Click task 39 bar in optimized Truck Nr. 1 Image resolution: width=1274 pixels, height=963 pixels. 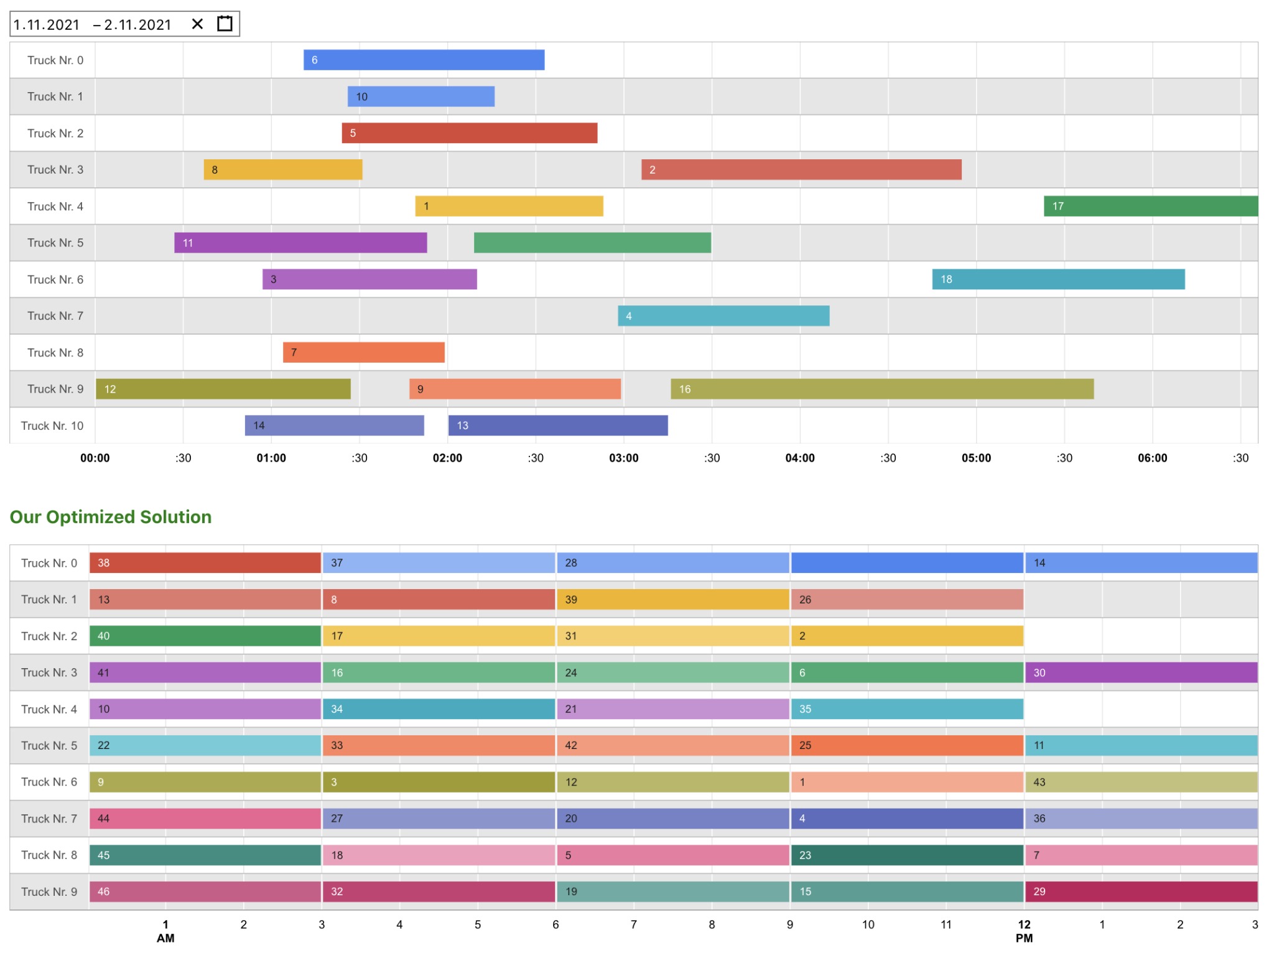[672, 600]
